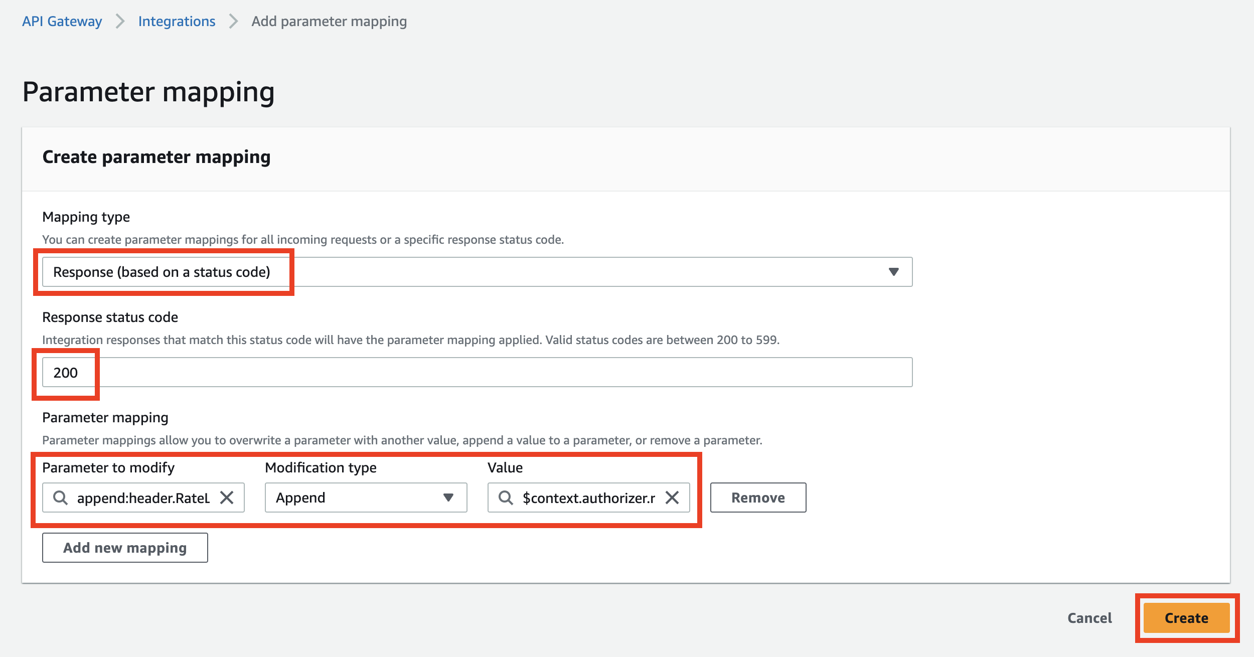
Task: Cancel the parameter mapping
Action: (x=1089, y=618)
